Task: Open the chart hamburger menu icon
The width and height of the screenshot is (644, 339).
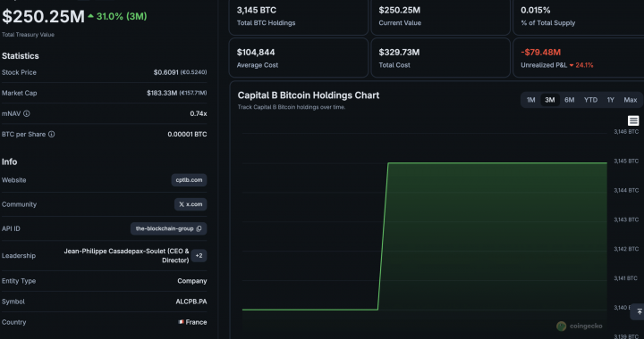Action: (633, 120)
